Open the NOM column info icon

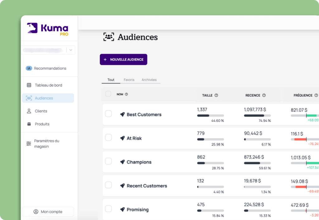click(x=126, y=94)
